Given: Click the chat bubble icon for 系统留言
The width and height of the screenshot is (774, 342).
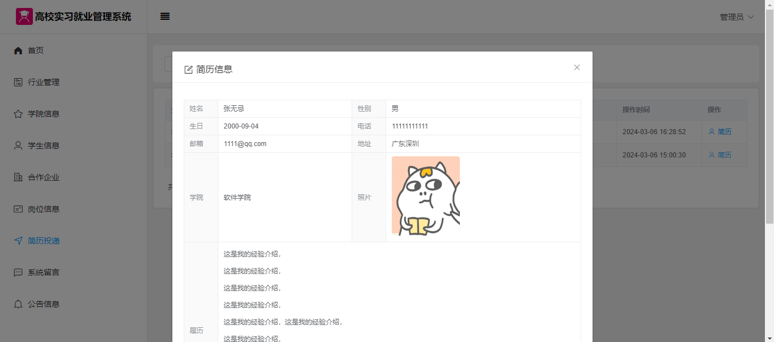Looking at the screenshot, I should coord(18,272).
